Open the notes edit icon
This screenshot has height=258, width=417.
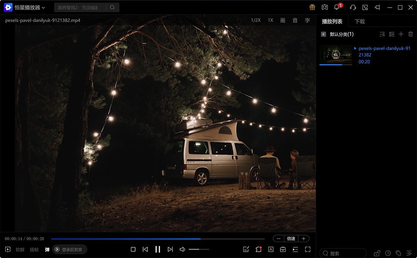tap(246, 249)
